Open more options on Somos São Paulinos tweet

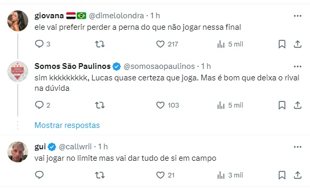(297, 66)
